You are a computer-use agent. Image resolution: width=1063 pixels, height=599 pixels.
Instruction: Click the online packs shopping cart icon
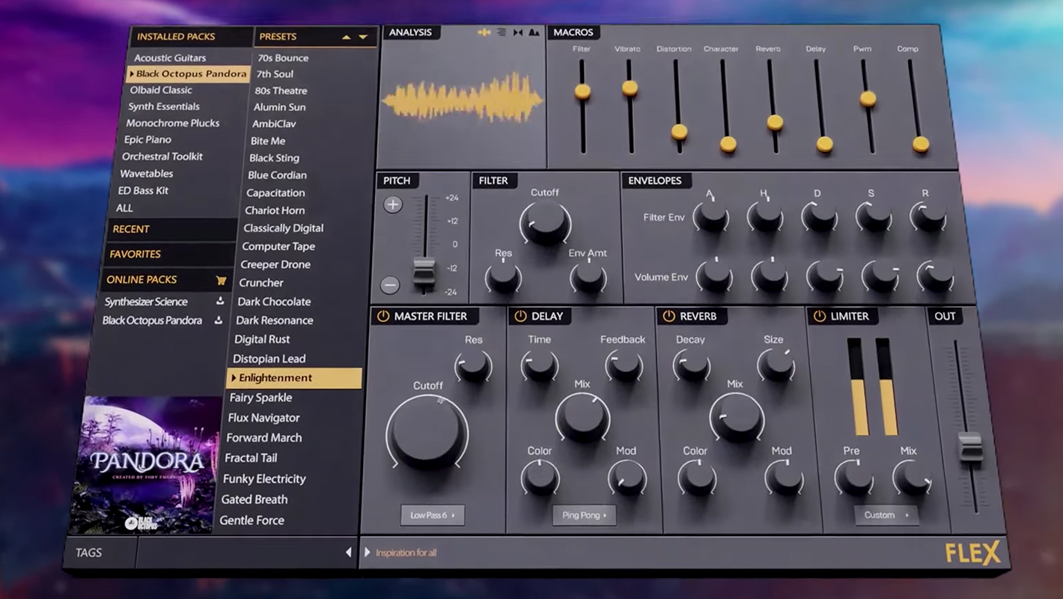221,280
